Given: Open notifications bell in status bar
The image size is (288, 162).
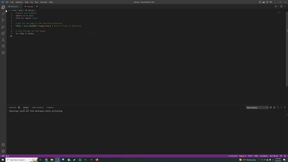Looking at the screenshot, I should [x=285, y=156].
